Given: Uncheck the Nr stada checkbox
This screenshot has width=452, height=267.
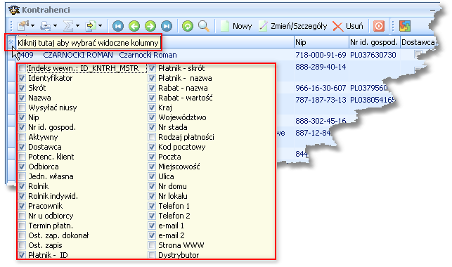Looking at the screenshot, I should click(x=152, y=127).
